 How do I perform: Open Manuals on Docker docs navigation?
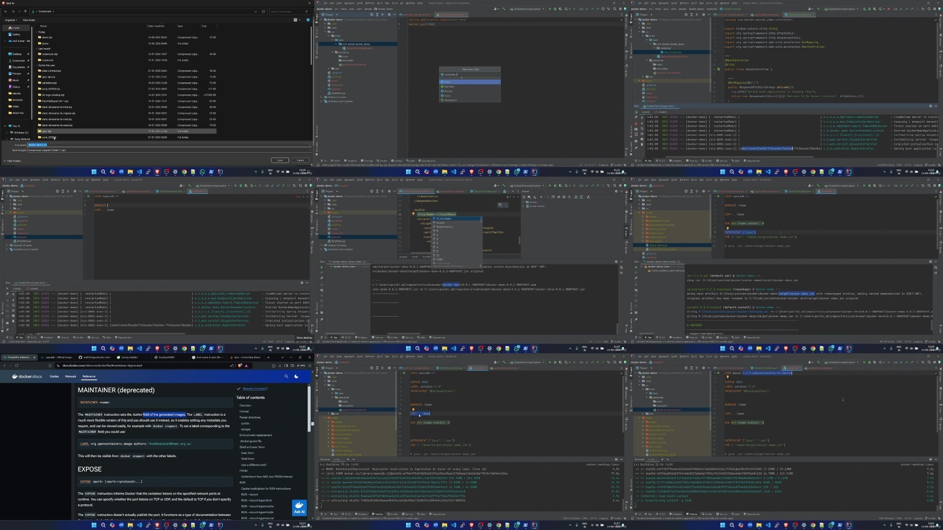click(71, 376)
